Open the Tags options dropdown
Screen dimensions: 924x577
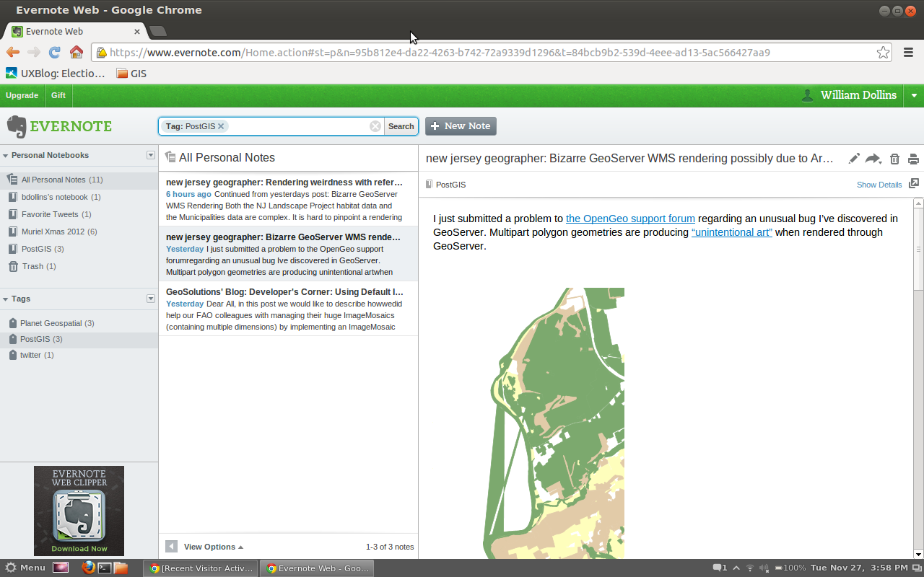[151, 299]
